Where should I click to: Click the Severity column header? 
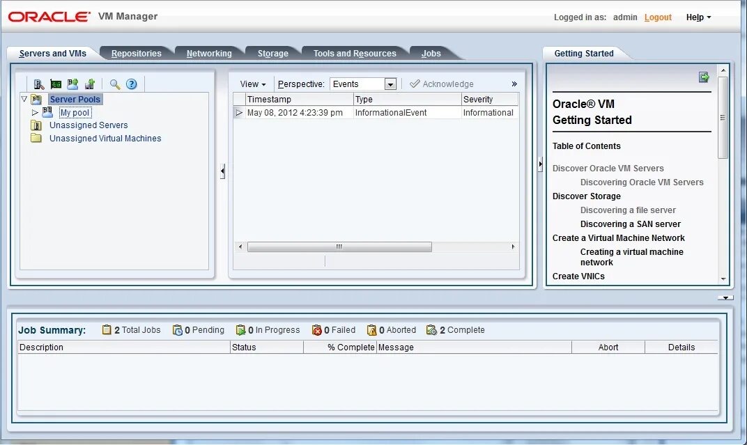490,99
